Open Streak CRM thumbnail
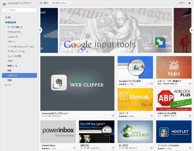Image resolution: width=194 pixels, height=151 pixels. [x=135, y=99]
